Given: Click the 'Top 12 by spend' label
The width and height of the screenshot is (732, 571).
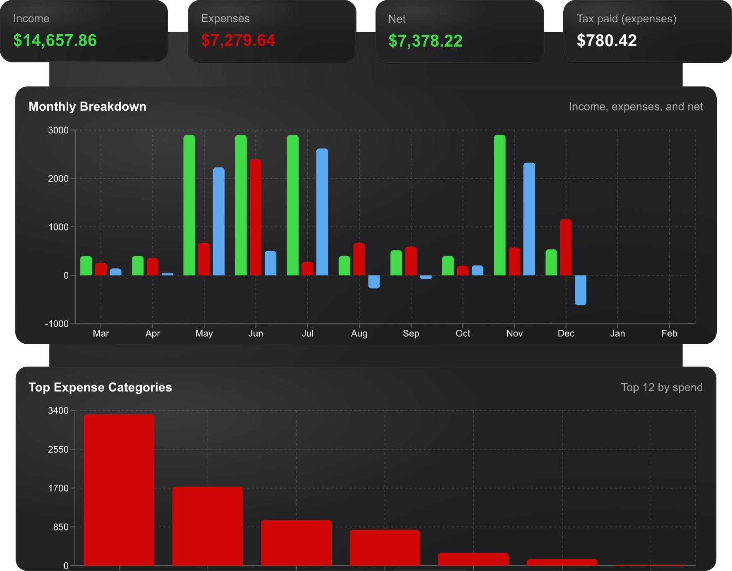Looking at the screenshot, I should (x=662, y=387).
